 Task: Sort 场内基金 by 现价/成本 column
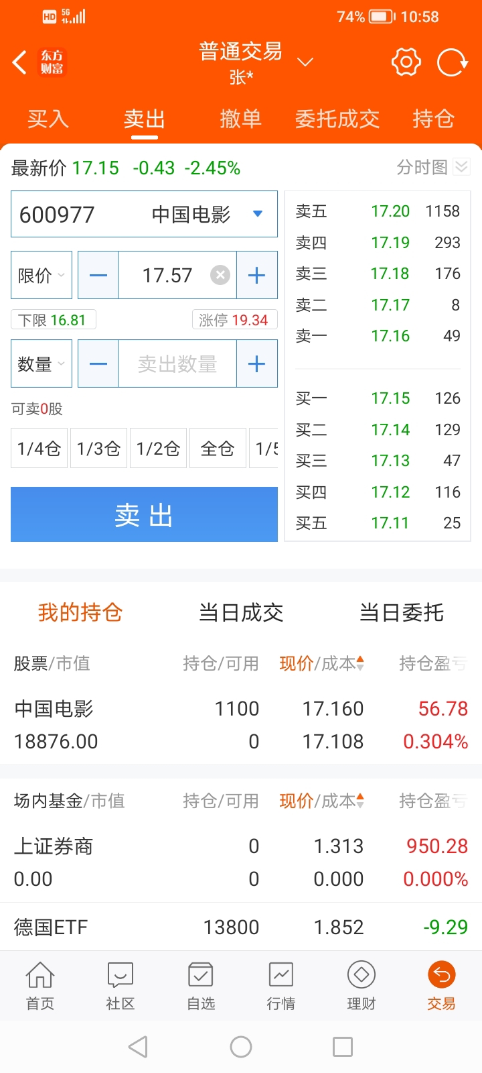321,801
